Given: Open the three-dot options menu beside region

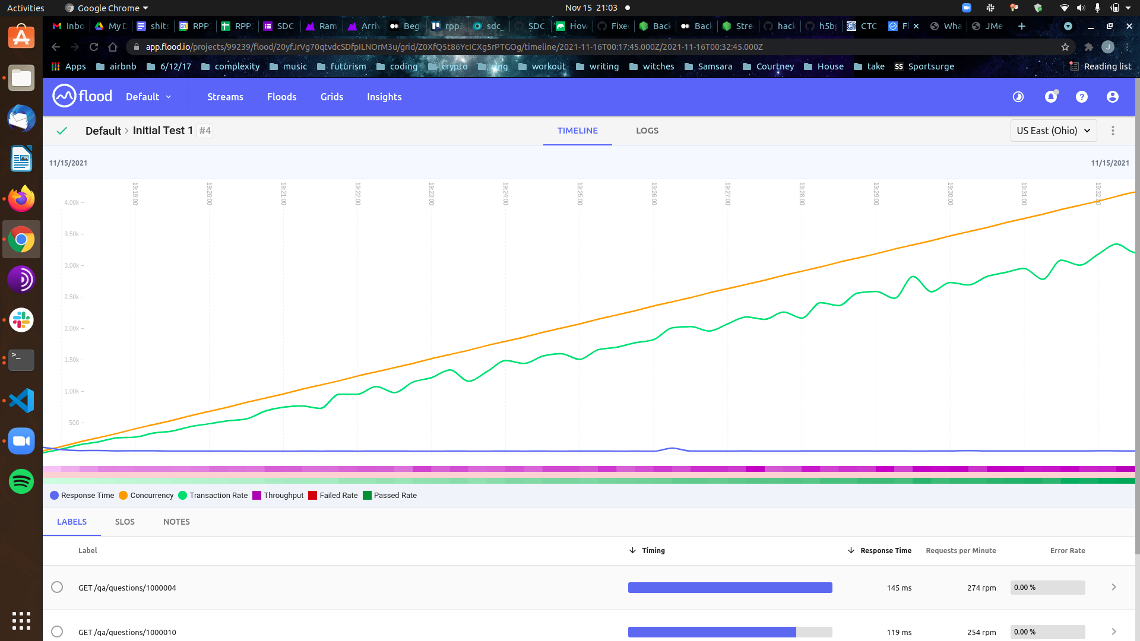Looking at the screenshot, I should [1113, 131].
